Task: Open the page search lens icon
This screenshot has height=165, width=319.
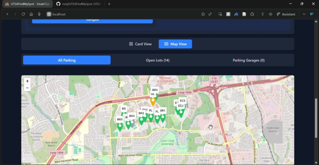Action: 220,14
